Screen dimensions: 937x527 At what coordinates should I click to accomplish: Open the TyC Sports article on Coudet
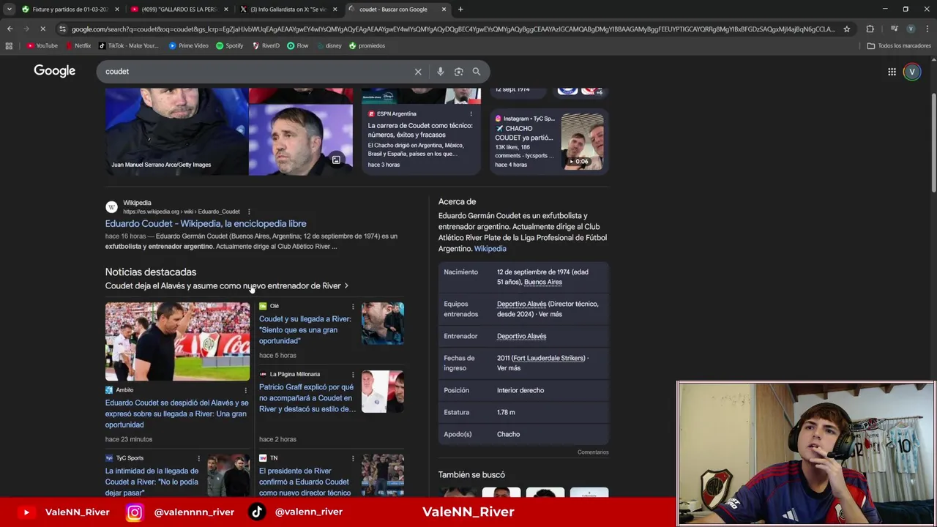(x=152, y=482)
